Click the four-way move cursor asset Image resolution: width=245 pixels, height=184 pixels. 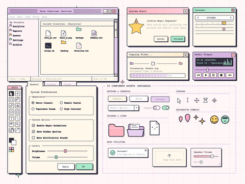click(197, 101)
